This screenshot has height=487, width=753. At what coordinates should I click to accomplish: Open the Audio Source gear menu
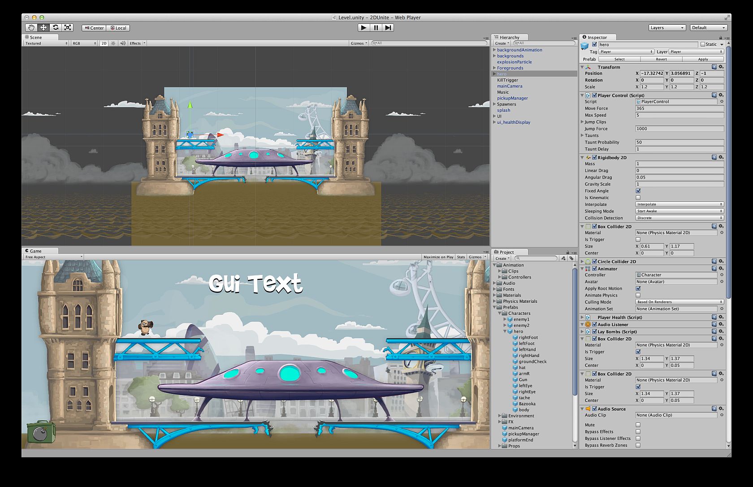[721, 409]
